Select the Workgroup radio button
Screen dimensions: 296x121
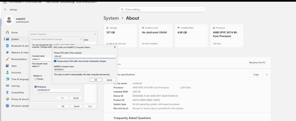click(36, 86)
